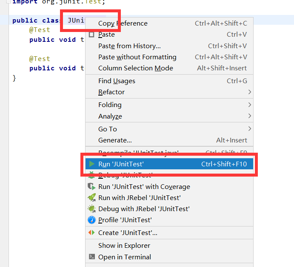
Task: Choose Run with JRebel 'JUnitTest'
Action: pyautogui.click(x=169, y=197)
